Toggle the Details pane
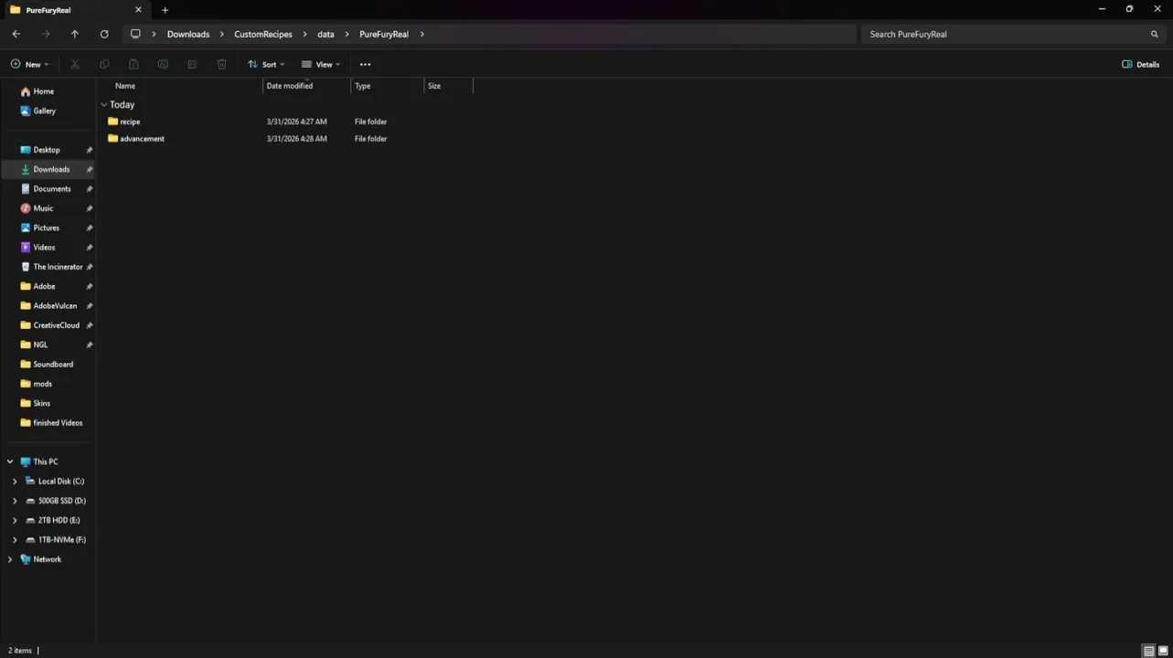Viewport: 1173px width, 658px height. (1140, 64)
